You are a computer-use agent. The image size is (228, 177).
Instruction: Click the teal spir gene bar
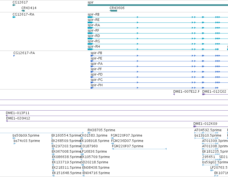158,5
